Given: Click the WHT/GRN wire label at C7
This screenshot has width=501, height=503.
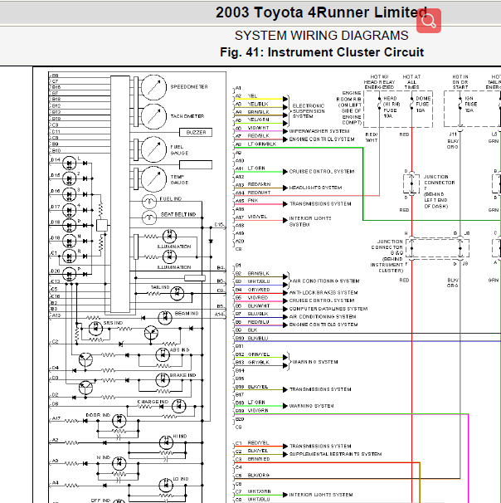Looking at the screenshot, I should 259,491.
